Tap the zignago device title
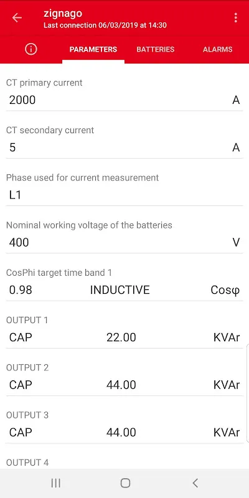The width and height of the screenshot is (249, 498). 63,13
